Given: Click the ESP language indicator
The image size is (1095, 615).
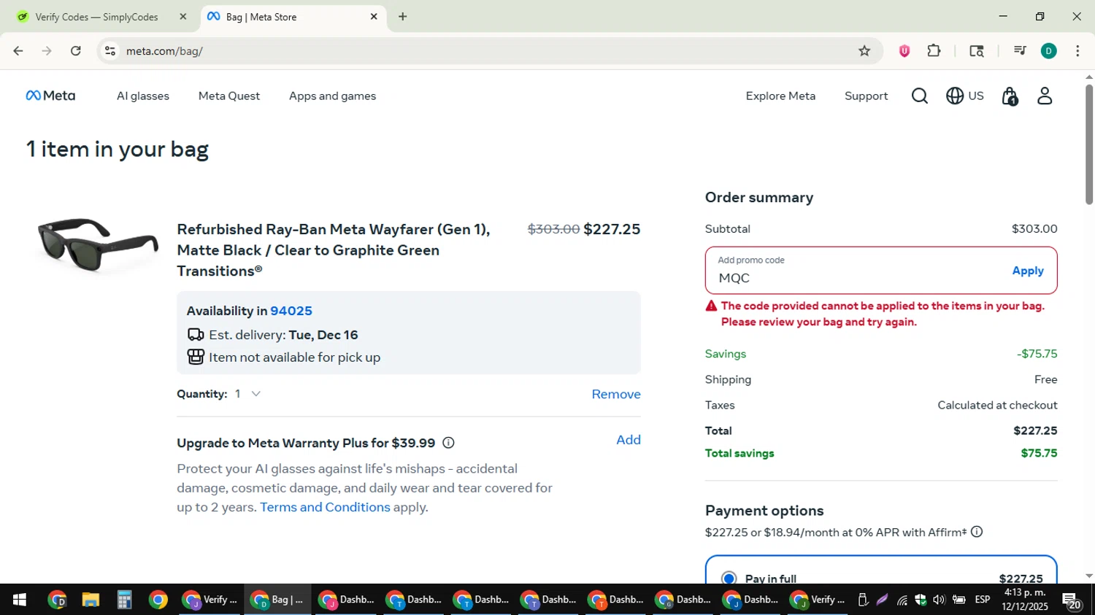Looking at the screenshot, I should (x=983, y=600).
